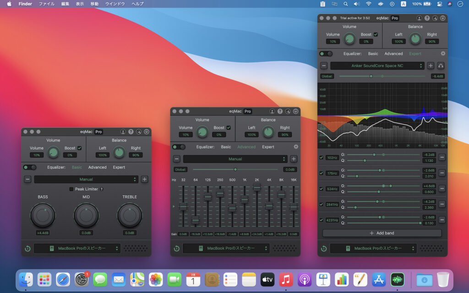Click the Add band button
Image resolution: width=469 pixels, height=293 pixels.
(382, 233)
